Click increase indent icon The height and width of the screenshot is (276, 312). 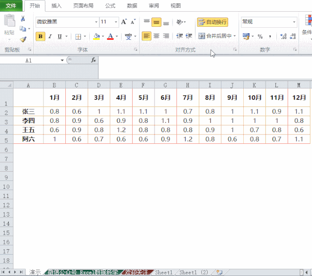pos(189,36)
